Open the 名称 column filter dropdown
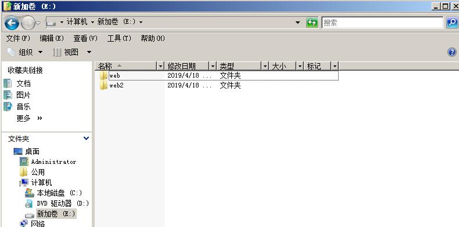This screenshot has height=227, width=459. pyautogui.click(x=160, y=66)
